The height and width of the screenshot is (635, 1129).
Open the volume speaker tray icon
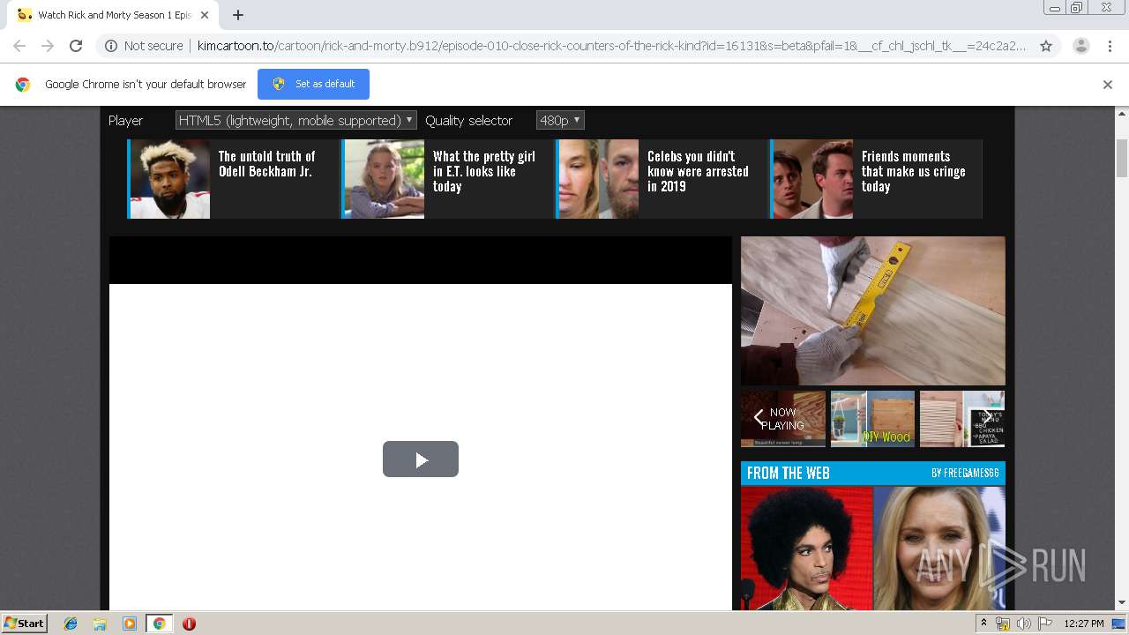[x=1023, y=624]
